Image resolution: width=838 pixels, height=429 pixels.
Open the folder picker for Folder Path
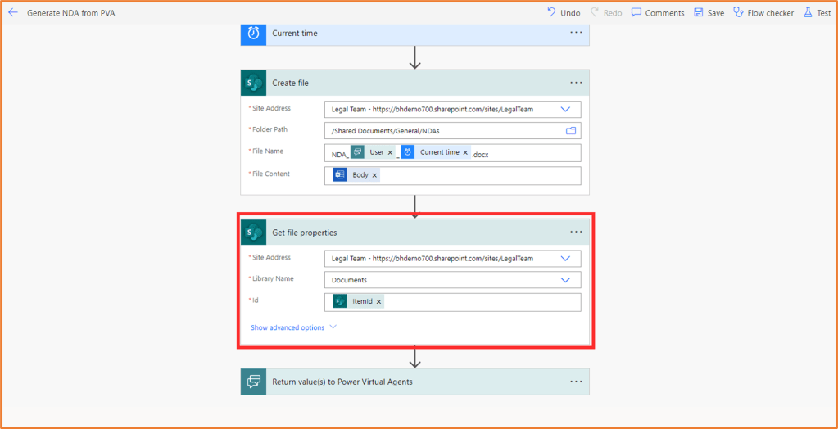coord(571,131)
